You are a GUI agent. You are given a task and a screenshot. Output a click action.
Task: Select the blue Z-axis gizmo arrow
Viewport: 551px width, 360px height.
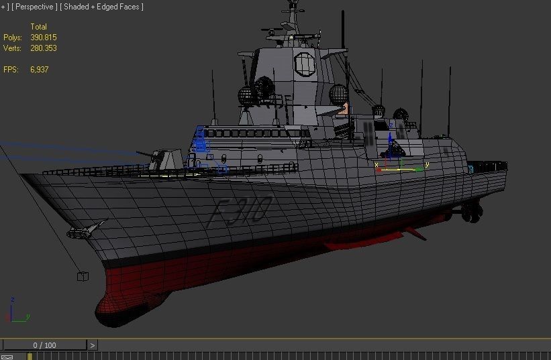click(390, 138)
